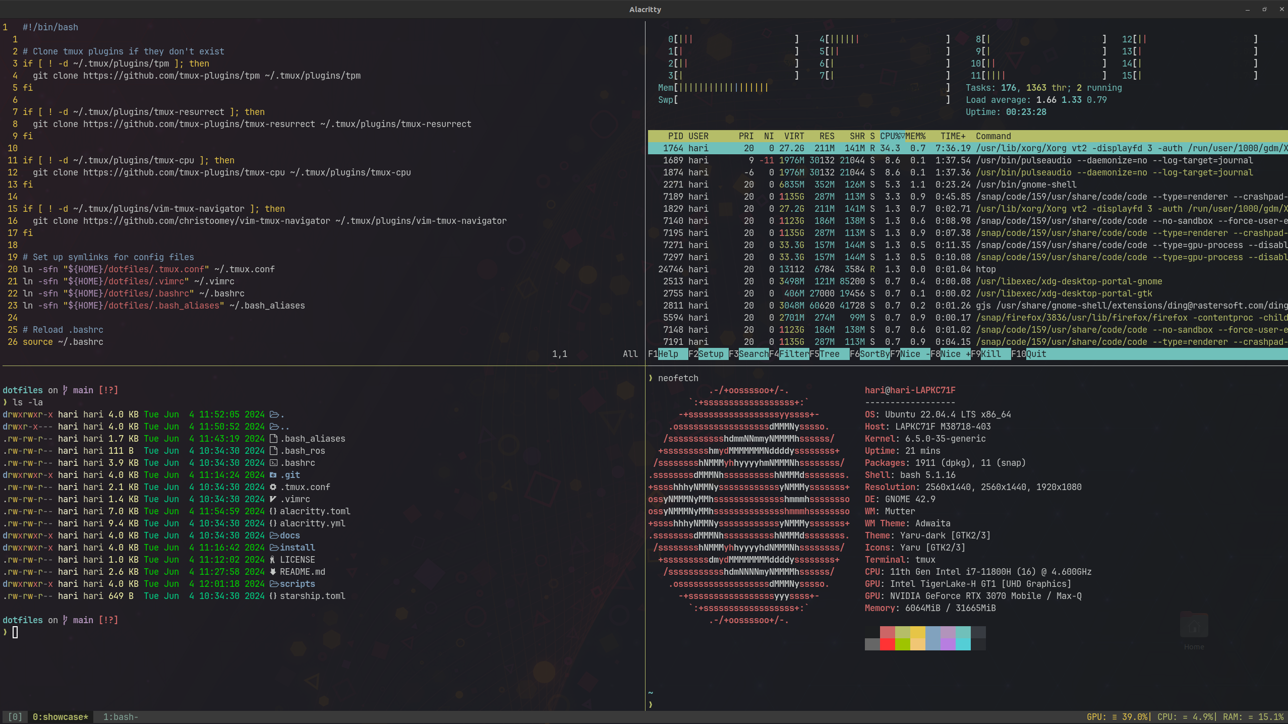Click the htop Swp usage bar
Viewport: 1288px width, 724px height.
point(804,100)
